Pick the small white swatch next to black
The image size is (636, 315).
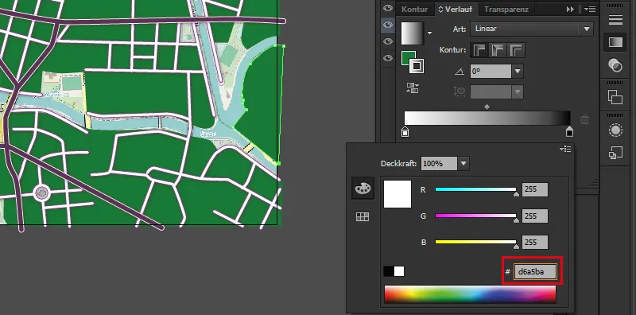point(399,271)
